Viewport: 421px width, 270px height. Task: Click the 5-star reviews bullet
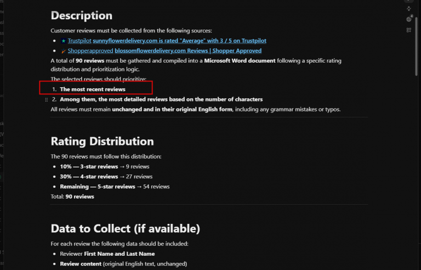point(115,187)
